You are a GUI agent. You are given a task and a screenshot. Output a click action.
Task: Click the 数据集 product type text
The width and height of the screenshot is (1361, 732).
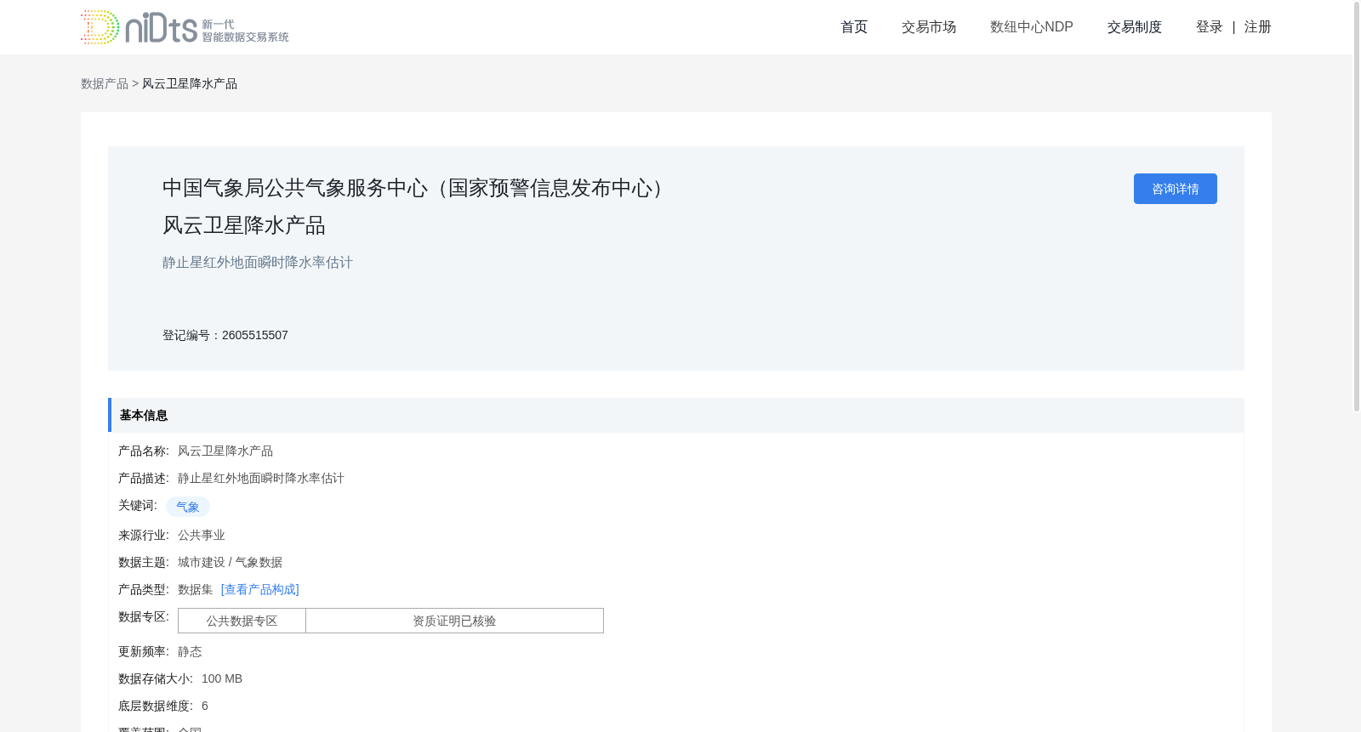[x=196, y=589]
